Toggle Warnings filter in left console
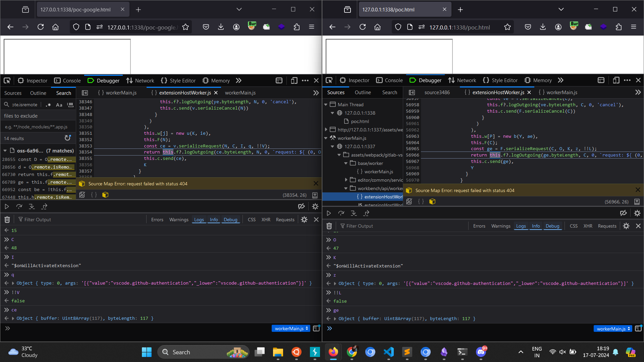 click(179, 220)
